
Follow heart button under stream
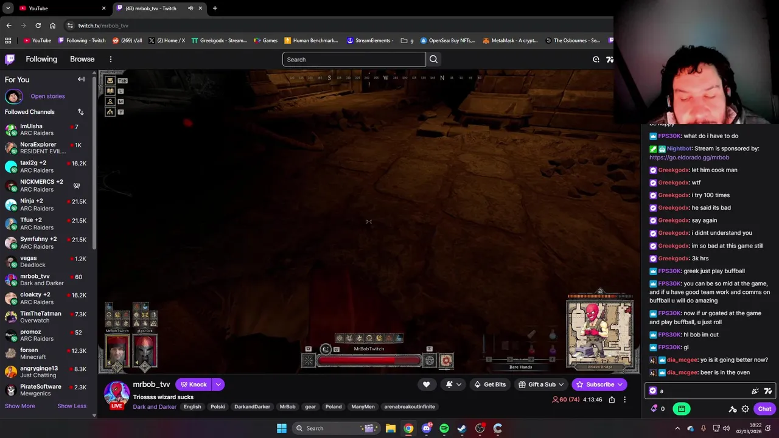pyautogui.click(x=426, y=384)
